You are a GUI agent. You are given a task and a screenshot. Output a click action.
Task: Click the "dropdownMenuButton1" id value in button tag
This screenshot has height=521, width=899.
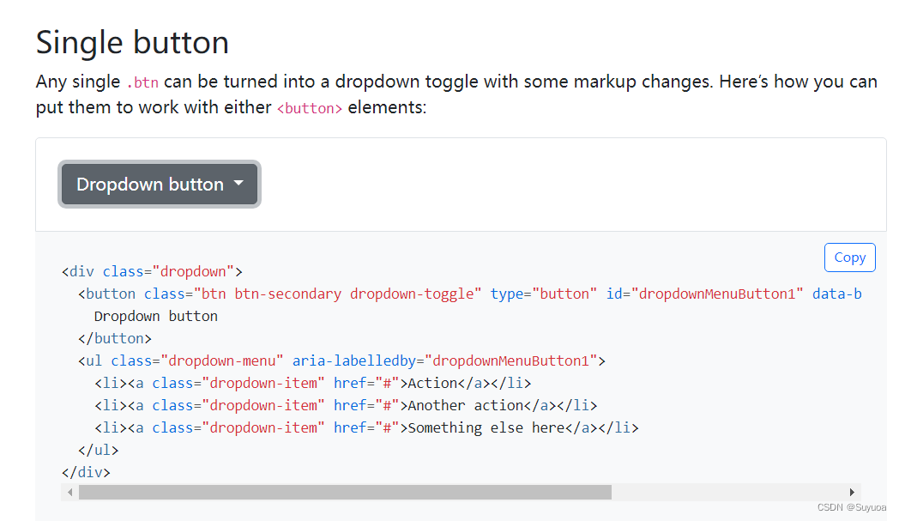click(719, 294)
